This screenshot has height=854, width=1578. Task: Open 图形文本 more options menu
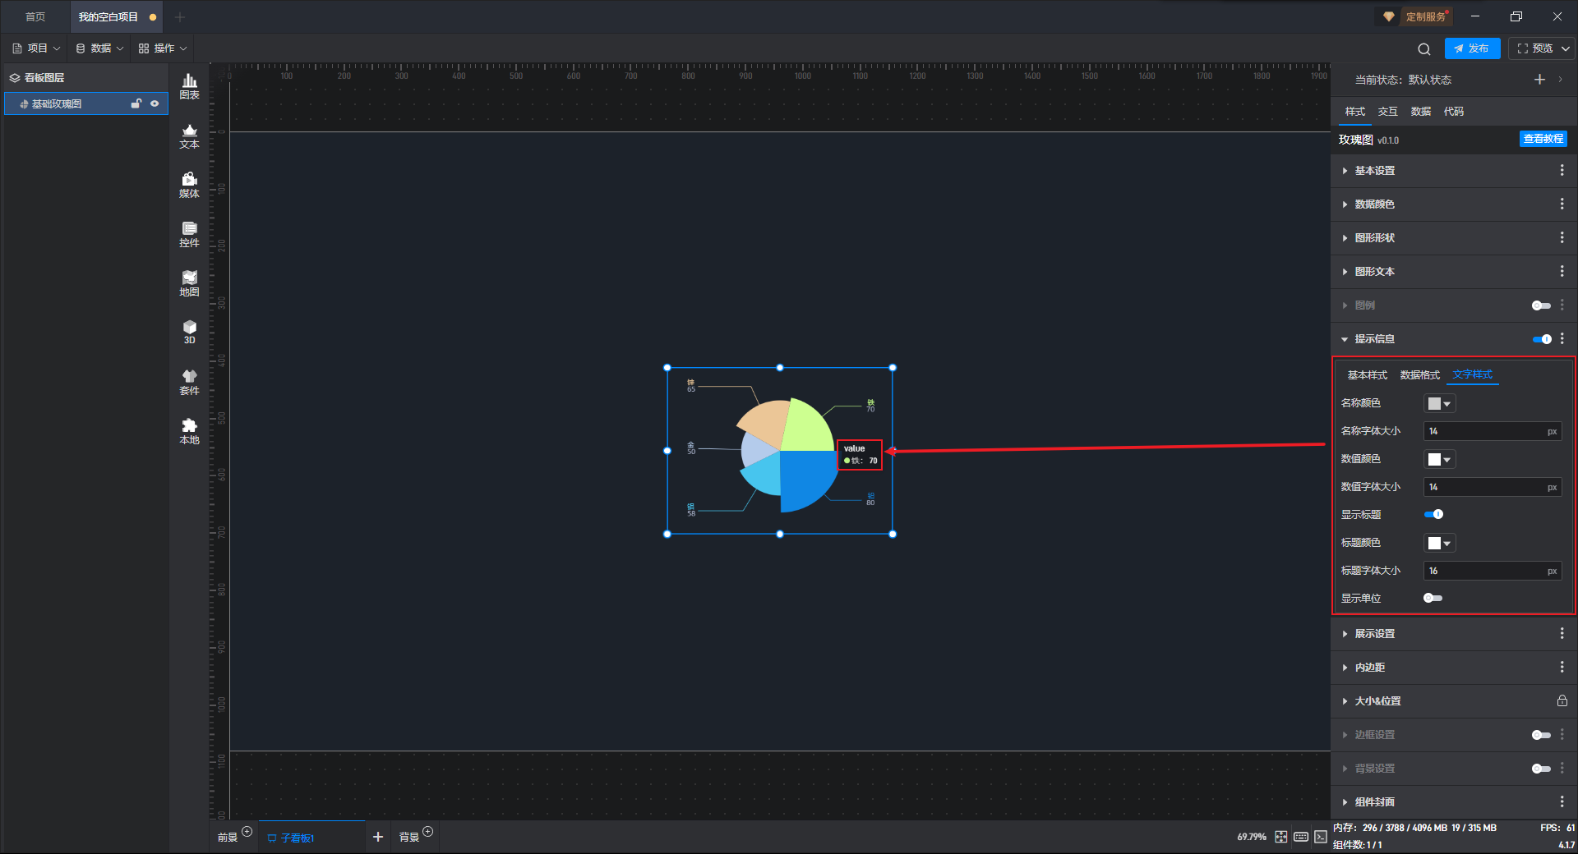(1562, 271)
